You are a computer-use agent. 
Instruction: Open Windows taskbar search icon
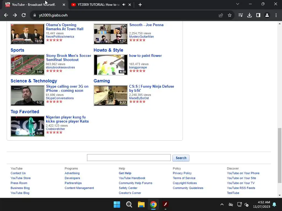point(129,204)
